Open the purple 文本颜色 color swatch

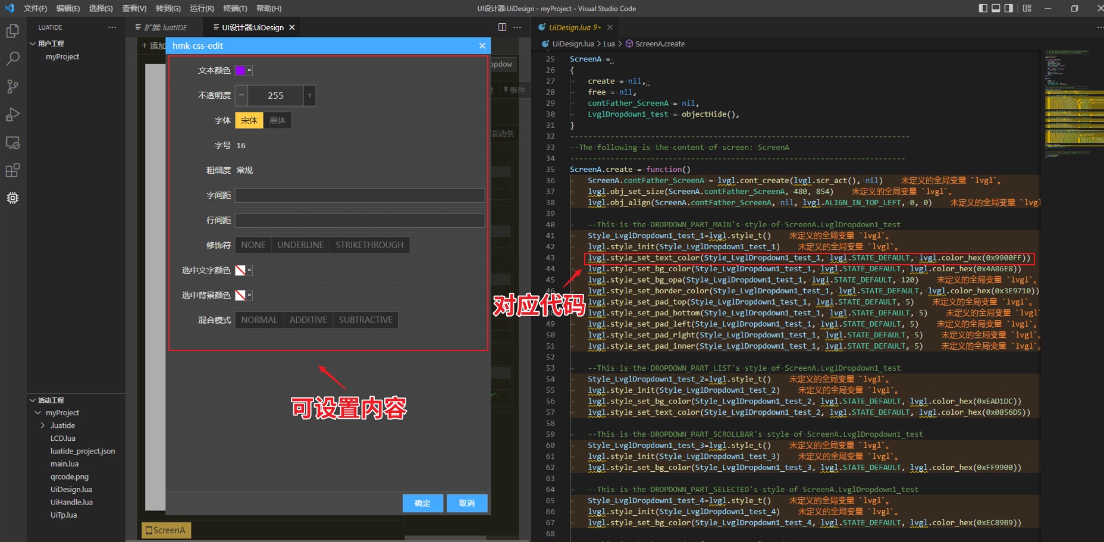240,70
